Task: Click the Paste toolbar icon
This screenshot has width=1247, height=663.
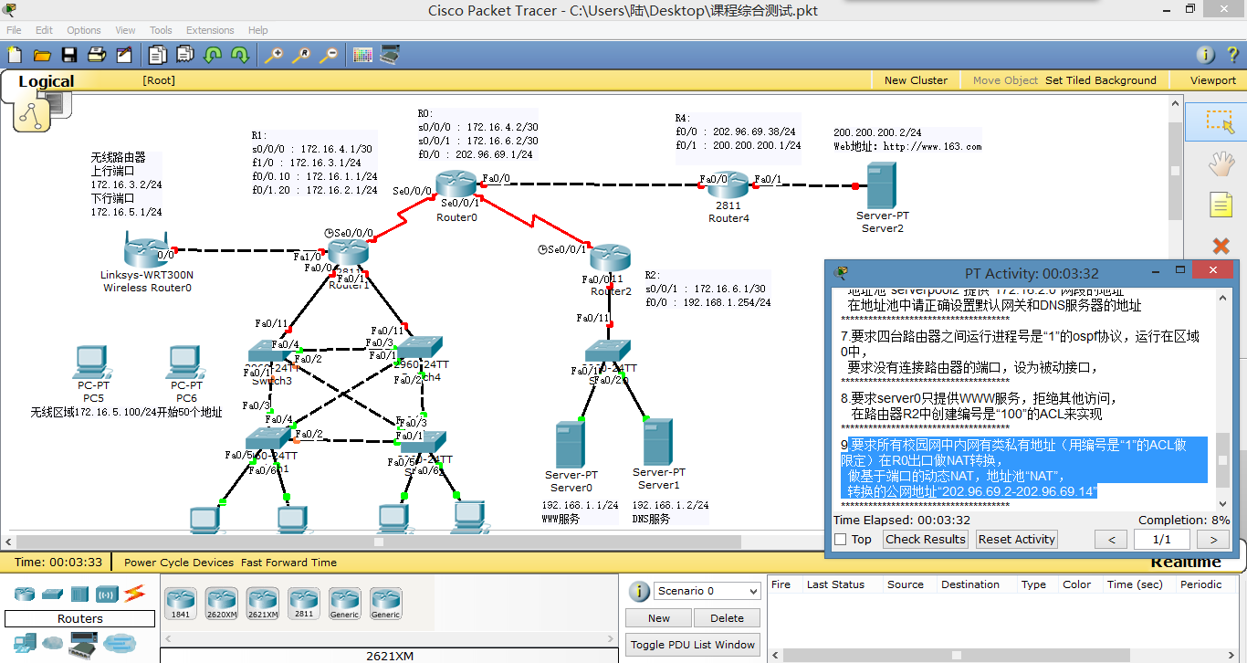Action: click(185, 55)
